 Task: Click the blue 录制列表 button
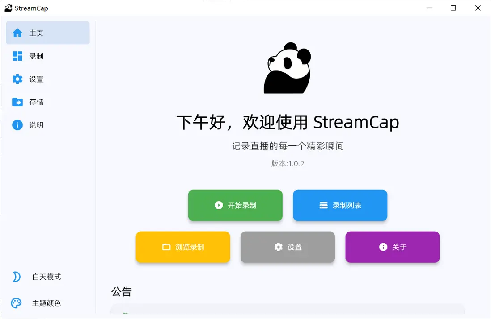[340, 205]
